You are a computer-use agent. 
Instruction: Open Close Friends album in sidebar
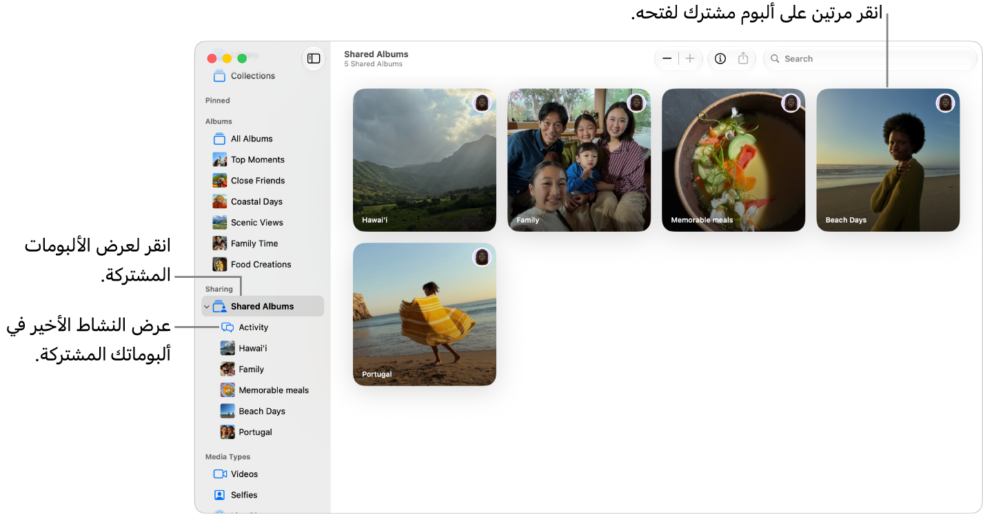[263, 181]
